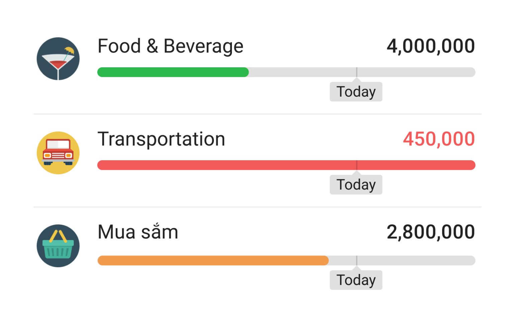Click the today tick on Transportation bar
The height and width of the screenshot is (318, 514).
[x=357, y=165]
